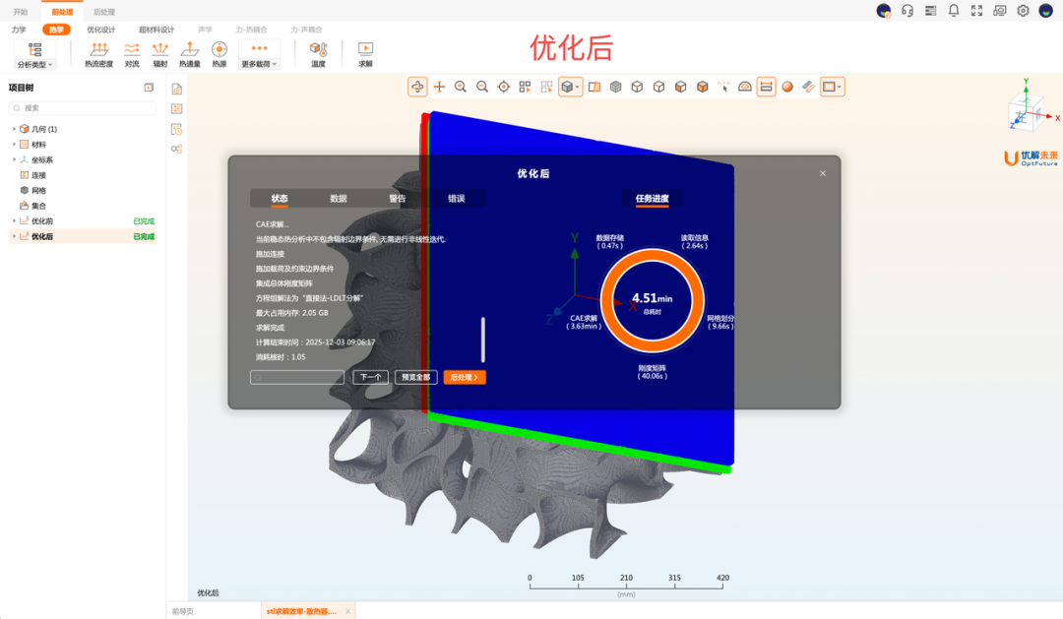
Task: Select the 对流 convection load icon
Action: coord(132,53)
